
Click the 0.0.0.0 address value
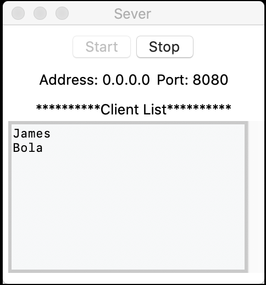tap(126, 80)
